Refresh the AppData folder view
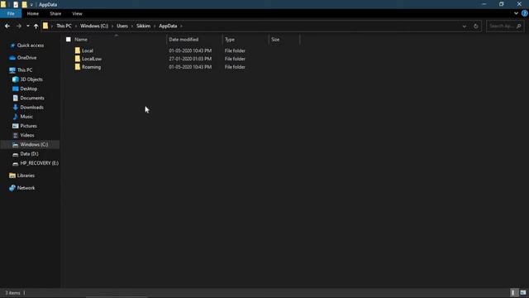 coord(476,26)
